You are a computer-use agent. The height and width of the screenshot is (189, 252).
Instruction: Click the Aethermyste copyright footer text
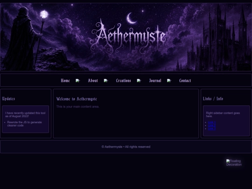126,147
